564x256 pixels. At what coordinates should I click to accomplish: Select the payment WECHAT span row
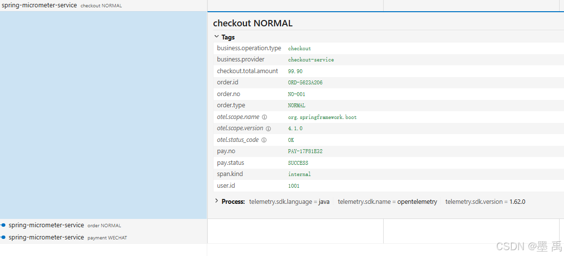point(104,237)
